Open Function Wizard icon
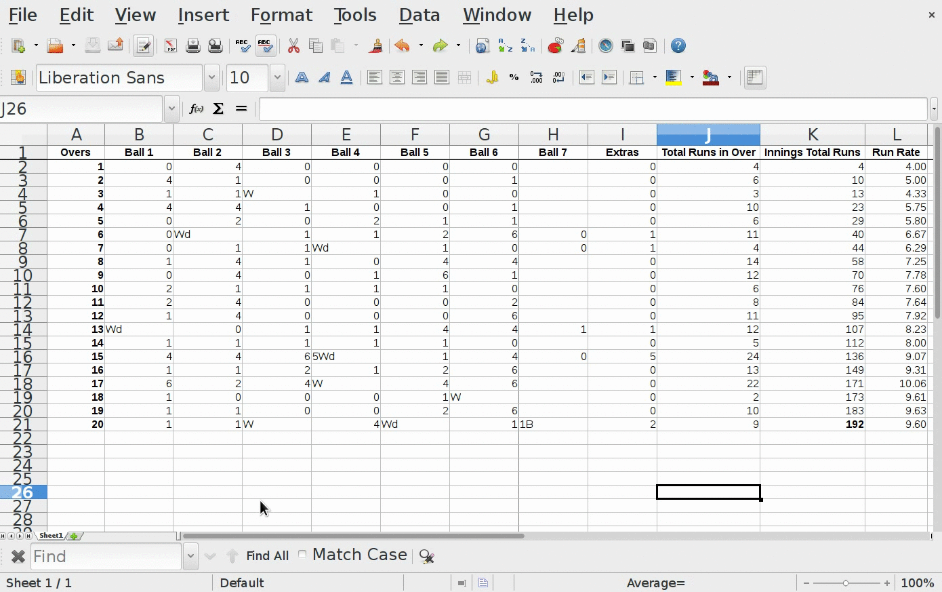This screenshot has width=942, height=592. tap(196, 108)
